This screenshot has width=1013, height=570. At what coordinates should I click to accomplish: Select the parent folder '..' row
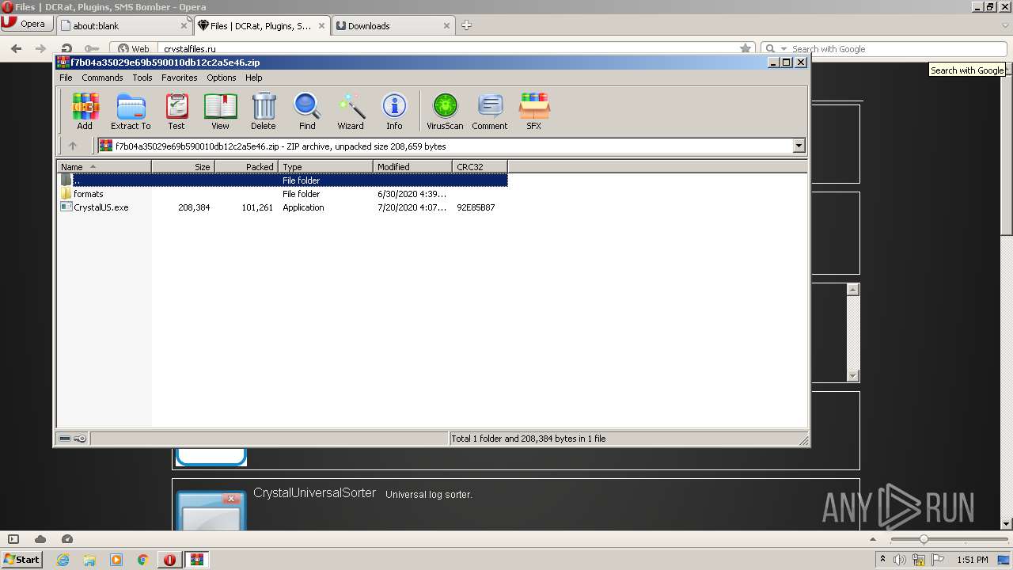(x=282, y=180)
